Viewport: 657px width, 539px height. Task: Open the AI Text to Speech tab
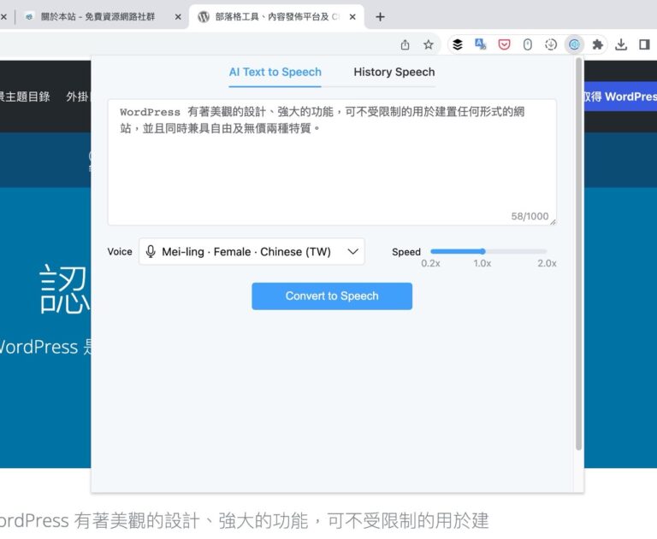point(275,72)
